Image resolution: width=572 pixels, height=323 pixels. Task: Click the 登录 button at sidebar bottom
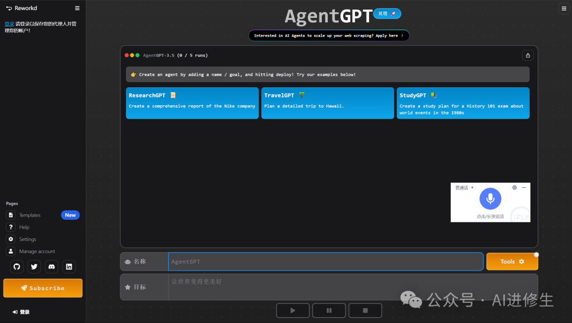21,312
